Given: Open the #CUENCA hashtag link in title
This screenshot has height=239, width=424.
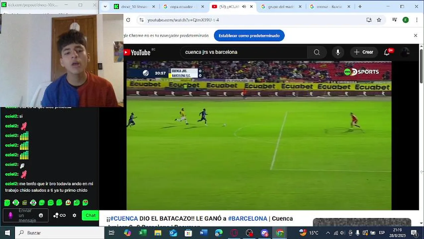Looking at the screenshot, I should (124, 218).
